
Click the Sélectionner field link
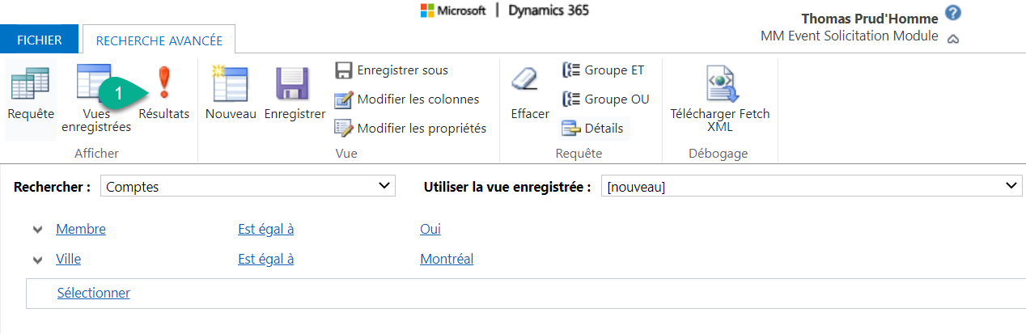tap(93, 293)
